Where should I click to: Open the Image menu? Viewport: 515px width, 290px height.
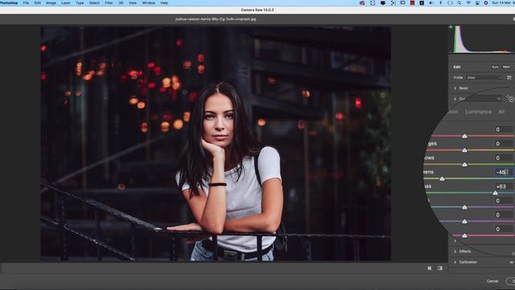51,3
